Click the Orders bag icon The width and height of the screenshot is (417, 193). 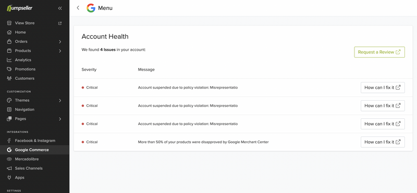point(9,42)
